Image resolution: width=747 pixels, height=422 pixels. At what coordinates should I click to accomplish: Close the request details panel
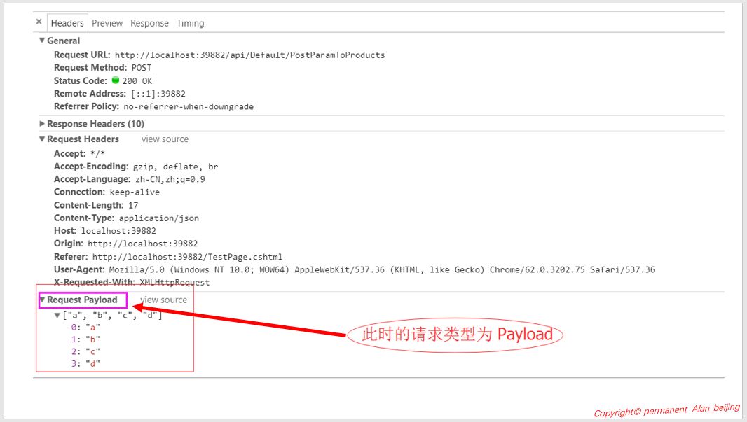[x=39, y=22]
